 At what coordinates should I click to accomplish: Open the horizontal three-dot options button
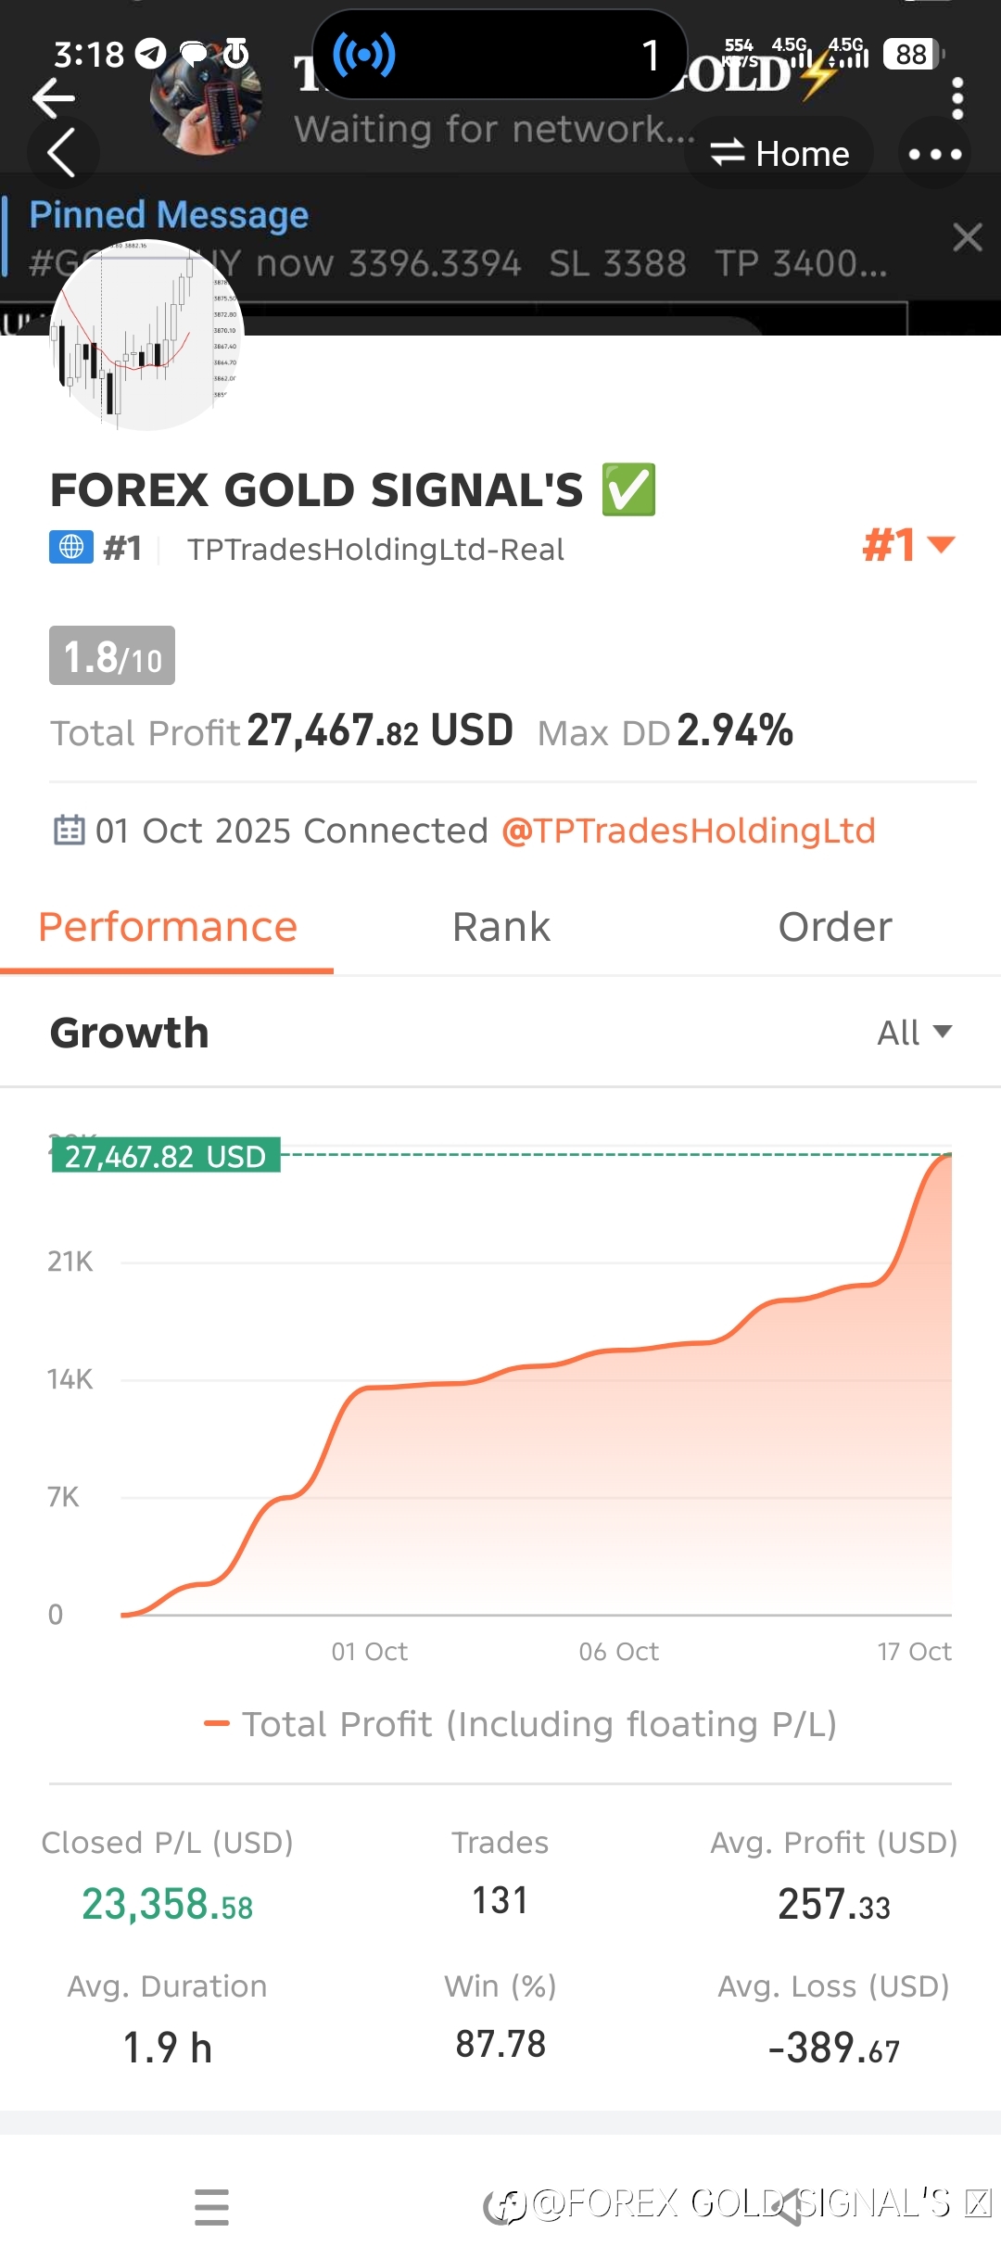coord(934,154)
